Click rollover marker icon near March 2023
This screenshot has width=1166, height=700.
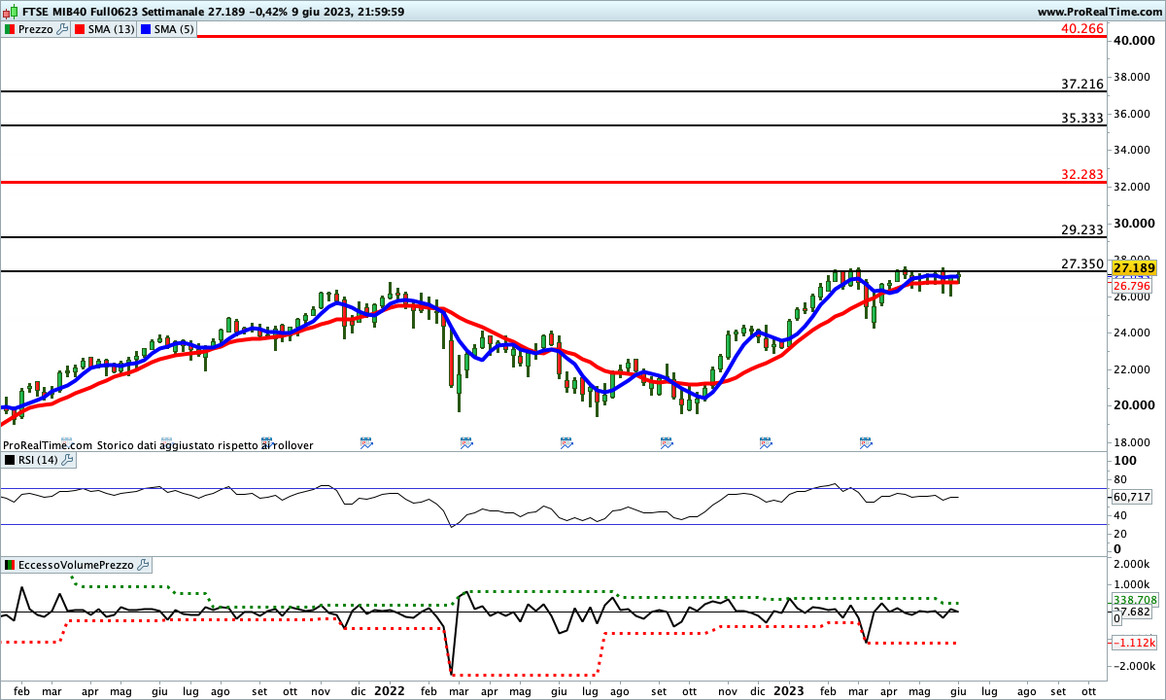(x=866, y=442)
